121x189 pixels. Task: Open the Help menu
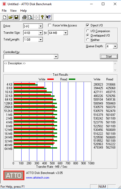point(23,11)
